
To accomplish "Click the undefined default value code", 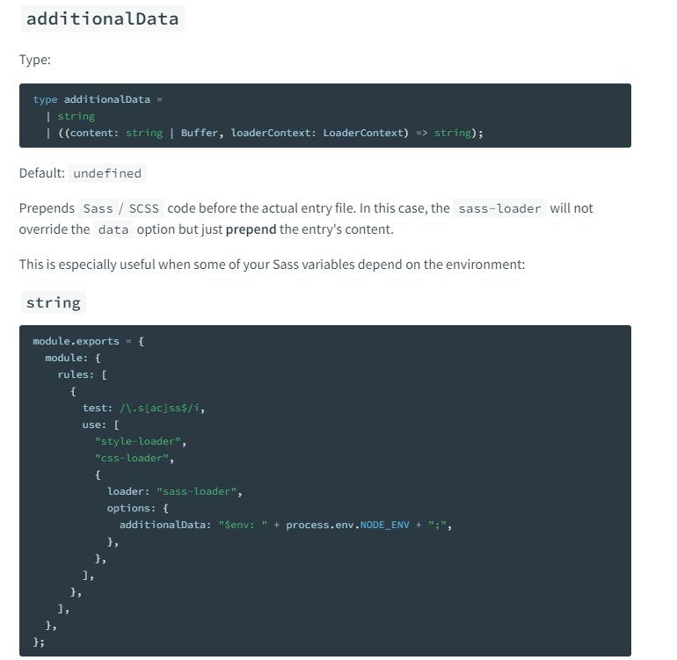I will click(107, 173).
